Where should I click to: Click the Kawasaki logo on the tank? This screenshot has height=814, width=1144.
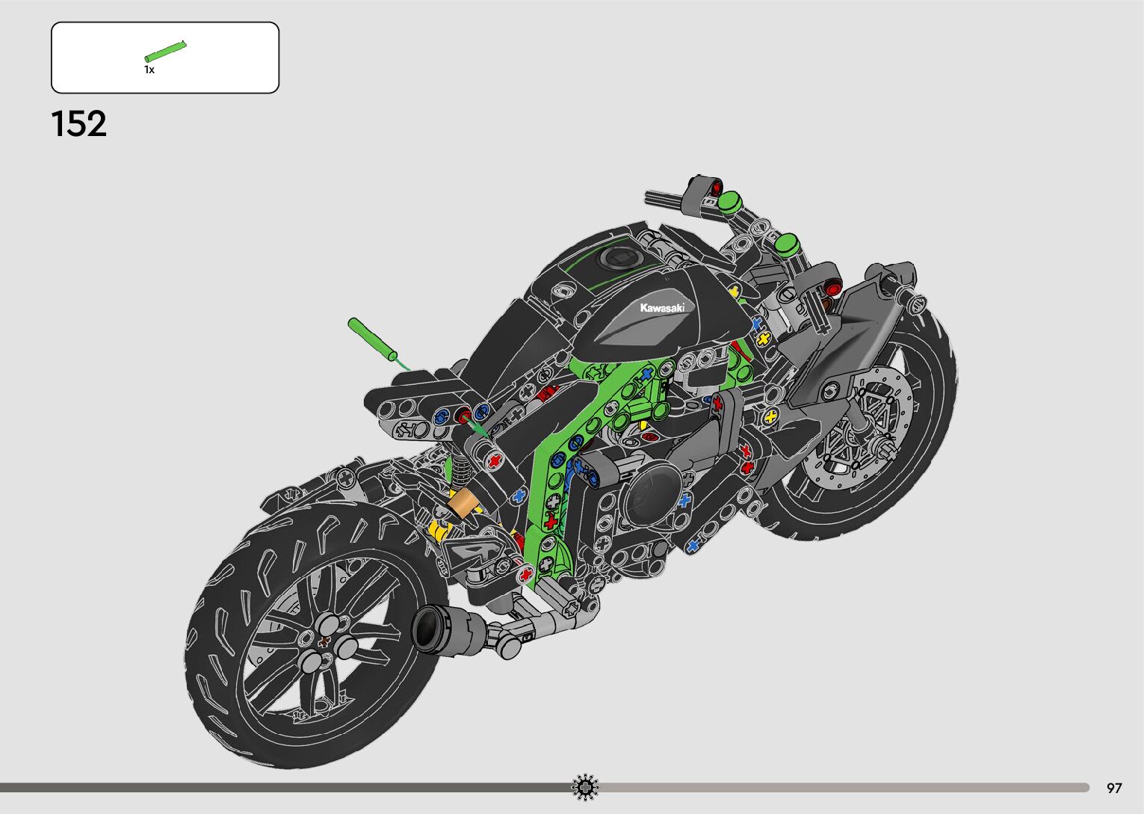coord(661,308)
